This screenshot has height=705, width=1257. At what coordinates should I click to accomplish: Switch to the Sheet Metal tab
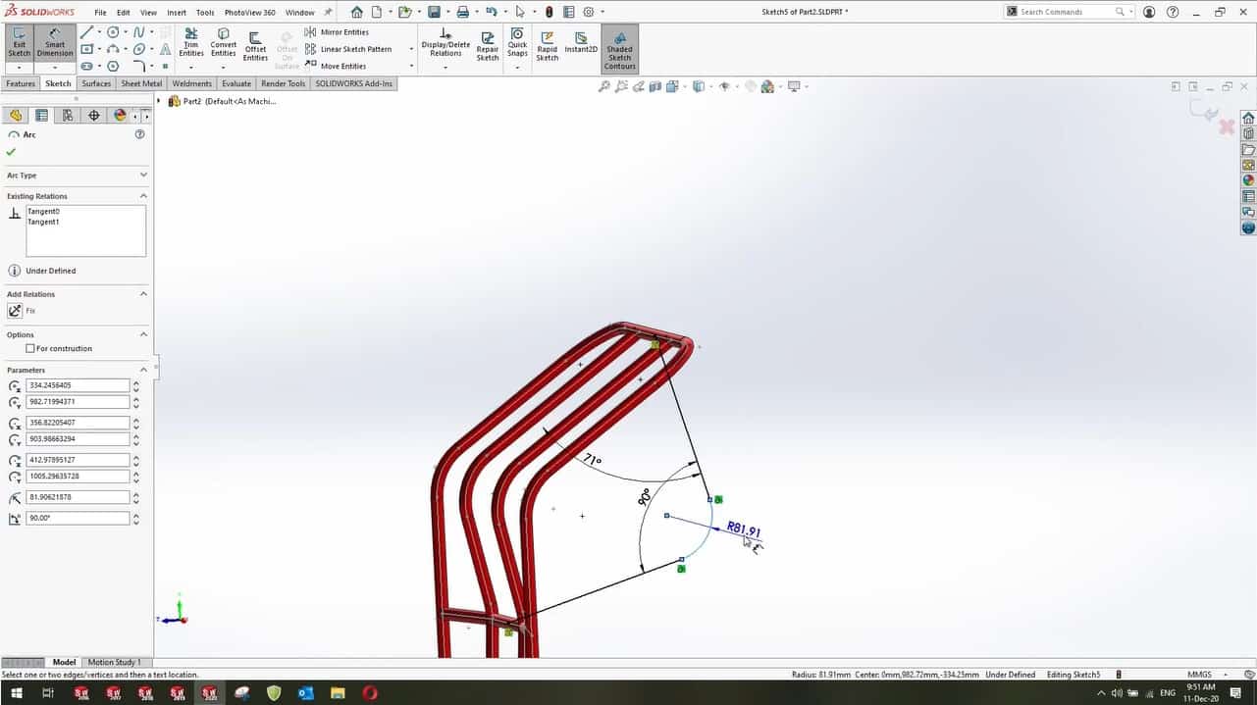(x=141, y=84)
